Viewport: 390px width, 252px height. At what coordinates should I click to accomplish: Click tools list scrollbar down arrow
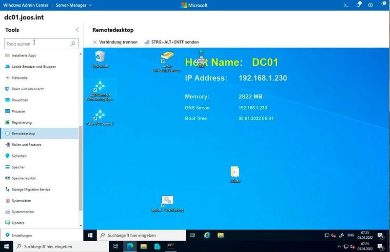coord(80,226)
